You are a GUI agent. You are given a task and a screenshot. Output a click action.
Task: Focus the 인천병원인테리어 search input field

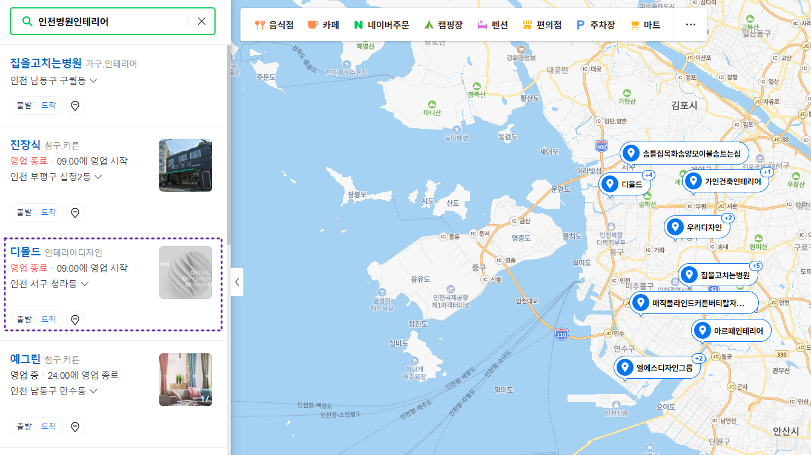(111, 21)
